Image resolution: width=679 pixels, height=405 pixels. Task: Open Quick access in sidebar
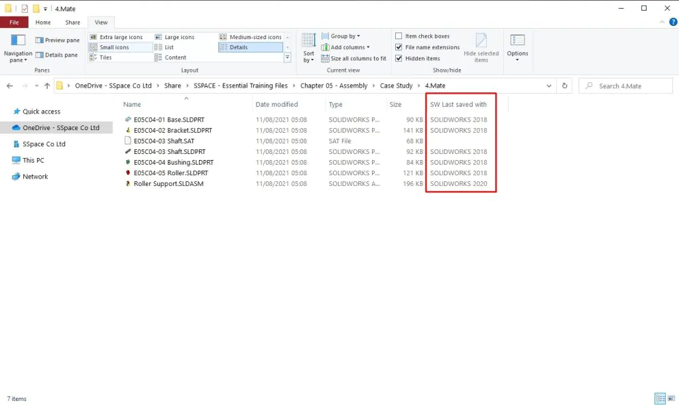pyautogui.click(x=36, y=112)
